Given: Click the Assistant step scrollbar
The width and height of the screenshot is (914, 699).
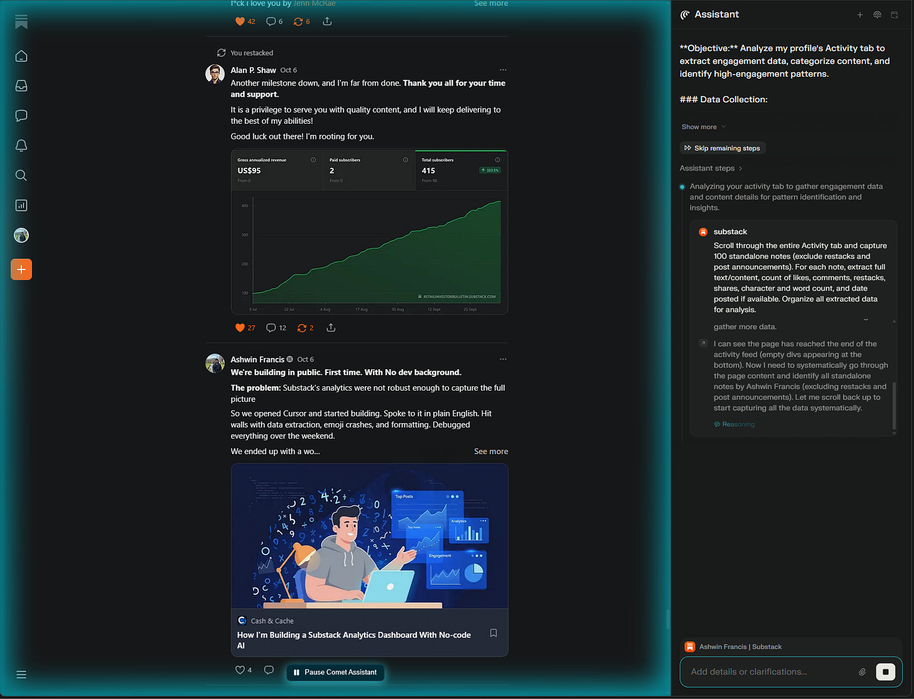Looking at the screenshot, I should coord(895,406).
